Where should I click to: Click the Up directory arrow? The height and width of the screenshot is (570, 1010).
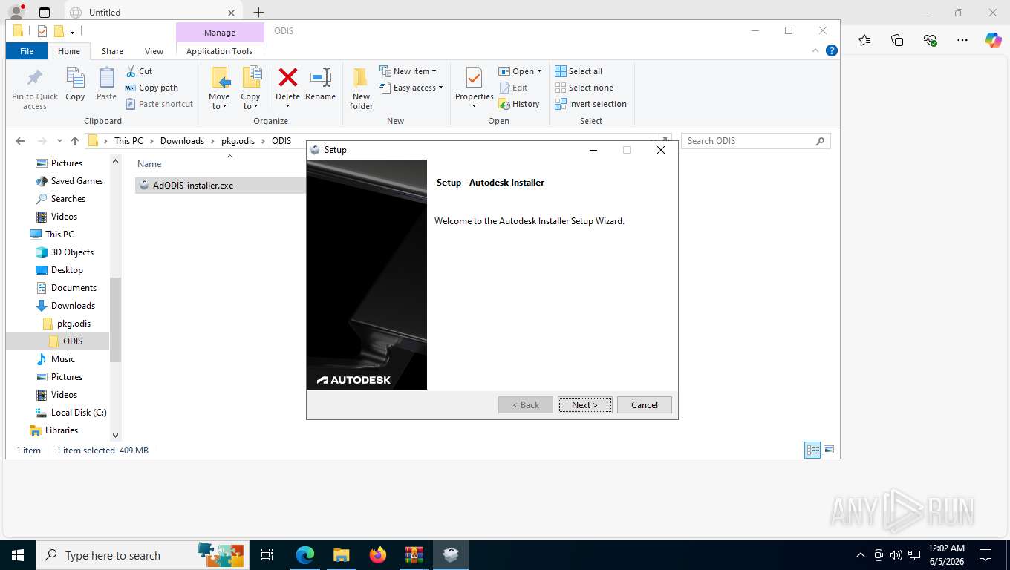pos(75,141)
